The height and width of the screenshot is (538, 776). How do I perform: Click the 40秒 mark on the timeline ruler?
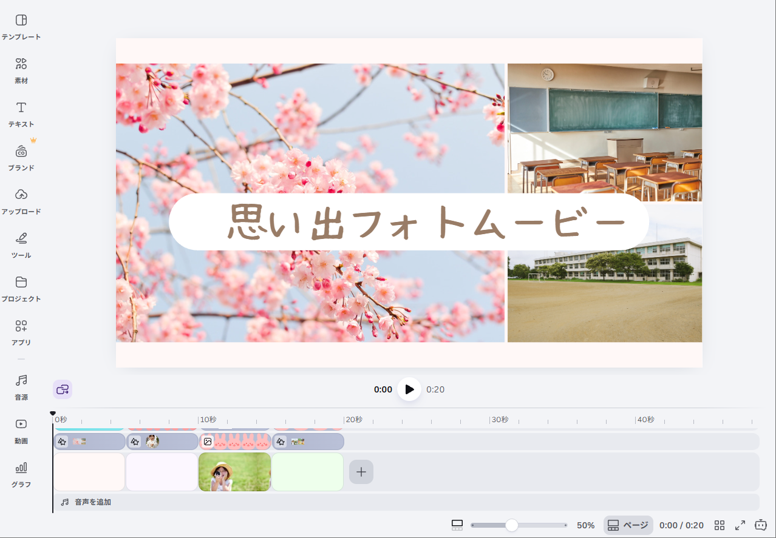[x=645, y=420]
